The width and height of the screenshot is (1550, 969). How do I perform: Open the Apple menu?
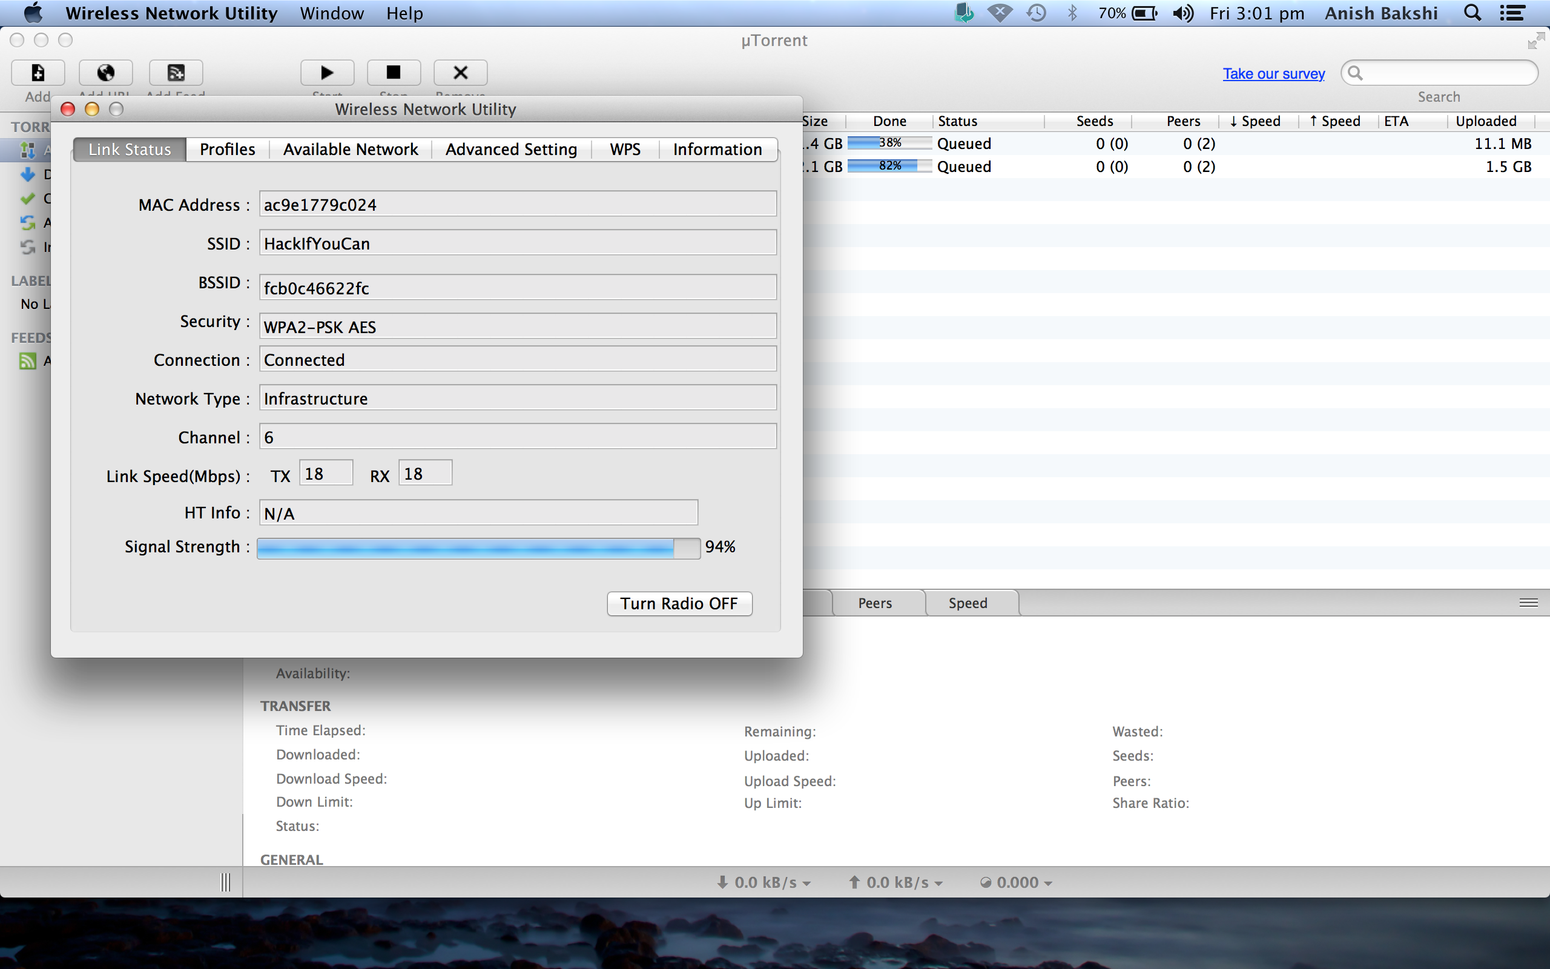(x=32, y=13)
